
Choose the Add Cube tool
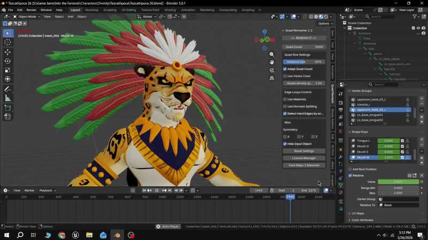(x=7, y=108)
